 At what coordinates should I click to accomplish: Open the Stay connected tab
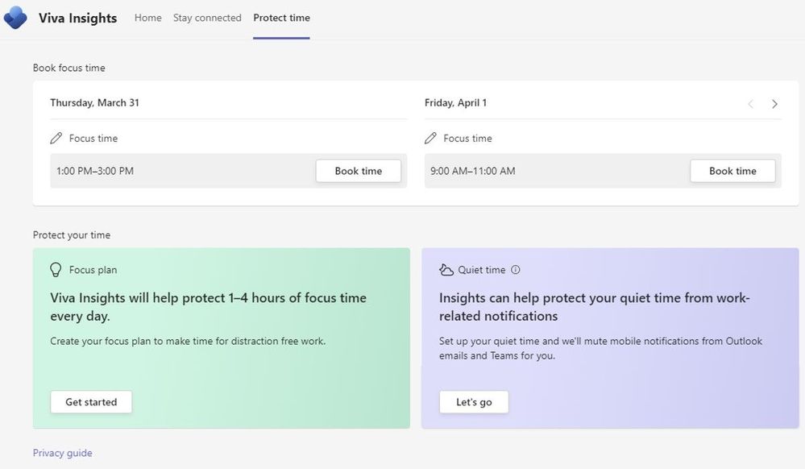[207, 18]
